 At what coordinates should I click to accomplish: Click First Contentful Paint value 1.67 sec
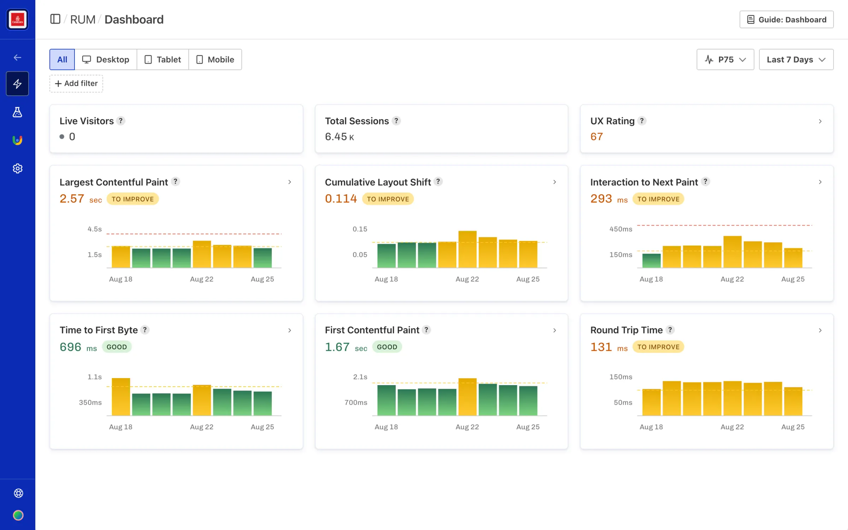[346, 347]
